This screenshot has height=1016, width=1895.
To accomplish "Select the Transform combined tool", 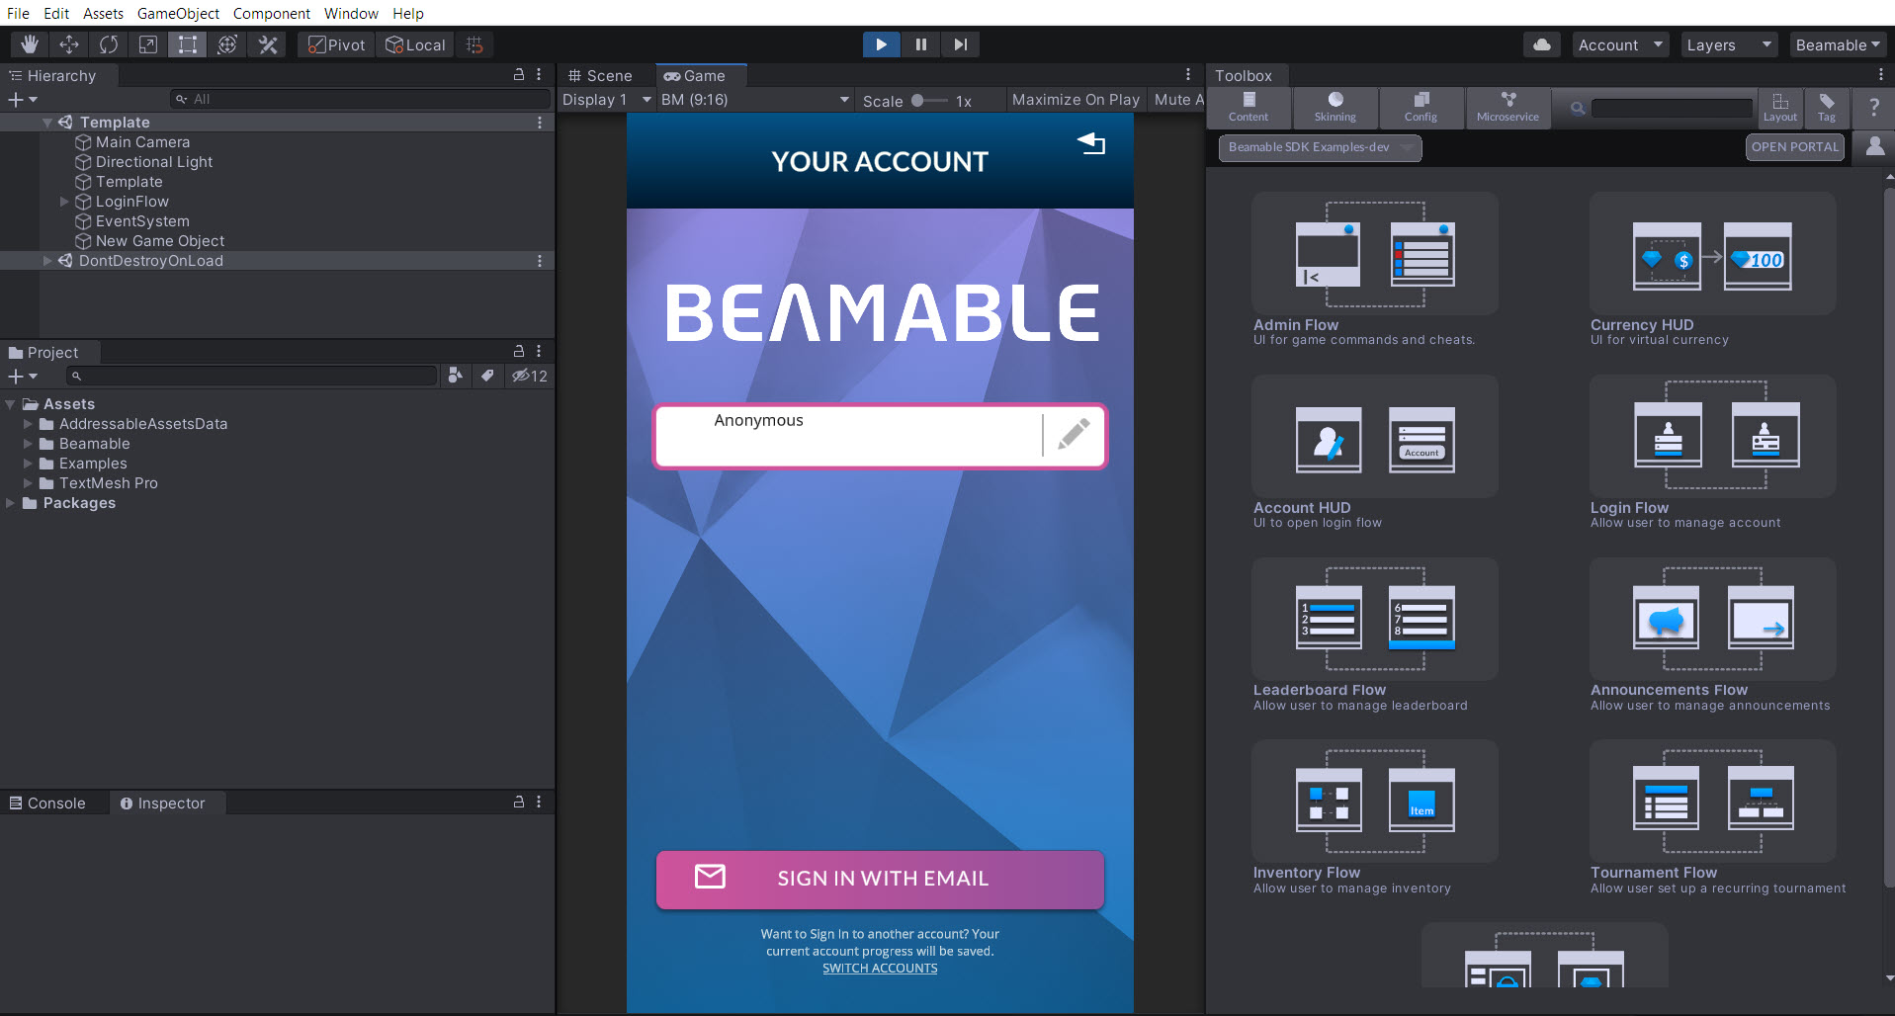I will [x=227, y=44].
